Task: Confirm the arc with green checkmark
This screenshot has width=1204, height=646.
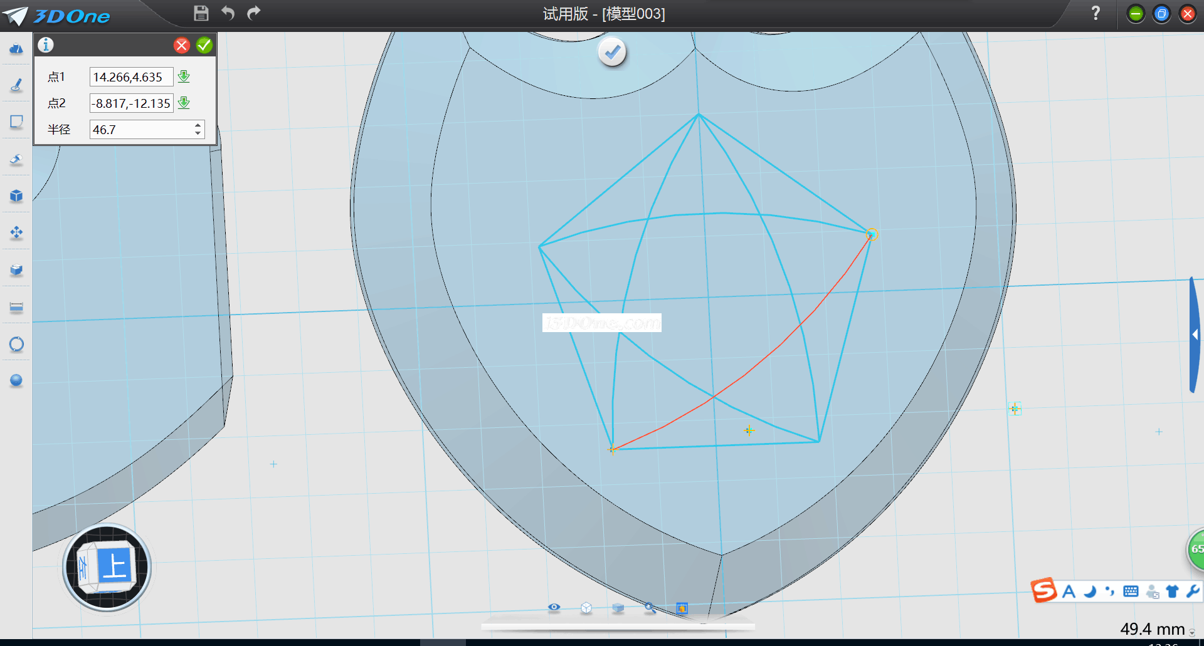Action: point(204,45)
